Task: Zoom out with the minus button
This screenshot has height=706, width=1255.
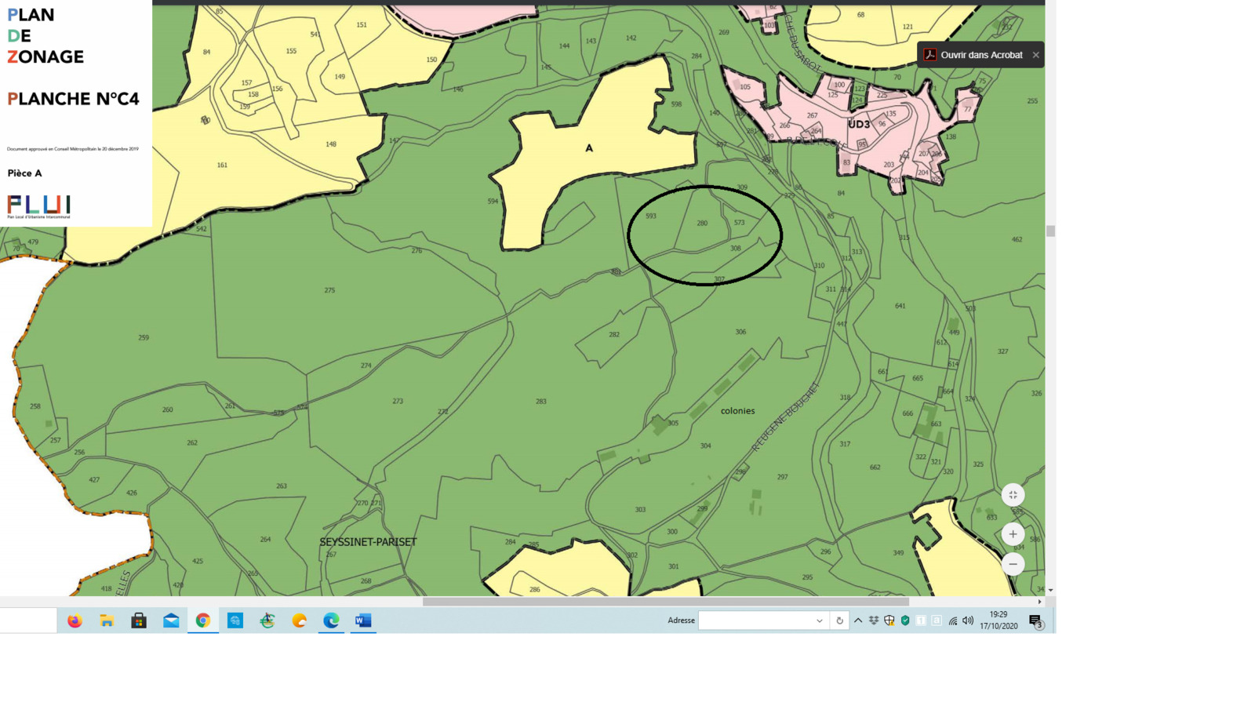Action: pos(1013,564)
